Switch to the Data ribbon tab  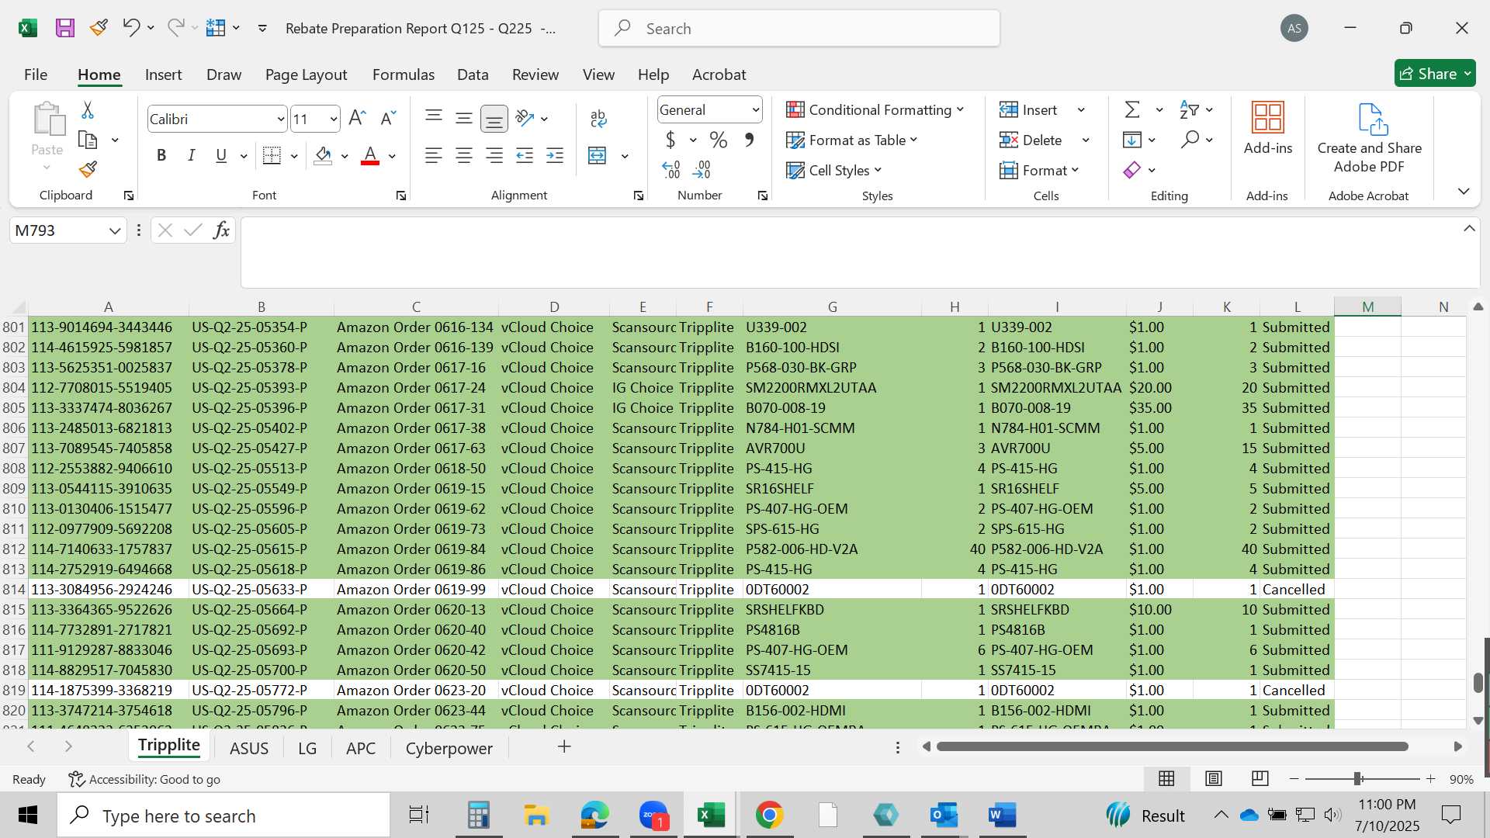[473, 74]
